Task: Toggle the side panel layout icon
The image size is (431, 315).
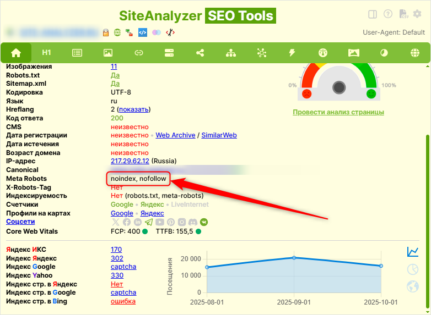Action: coord(373,14)
